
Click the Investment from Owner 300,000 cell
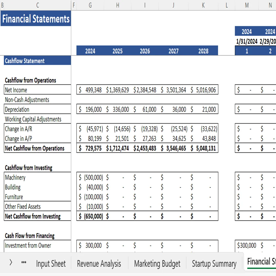(90, 245)
